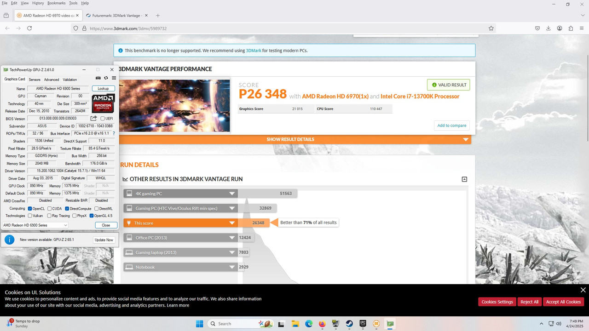The width and height of the screenshot is (589, 331).
Task: Switch to the Advanced tab
Action: (52, 80)
